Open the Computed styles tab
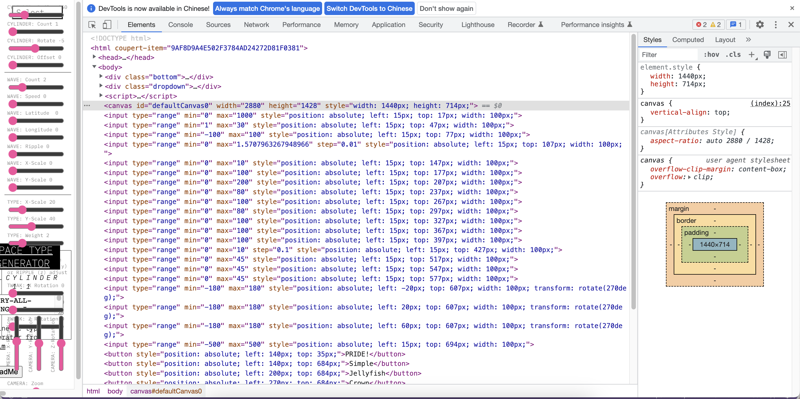The image size is (800, 399). [x=688, y=40]
